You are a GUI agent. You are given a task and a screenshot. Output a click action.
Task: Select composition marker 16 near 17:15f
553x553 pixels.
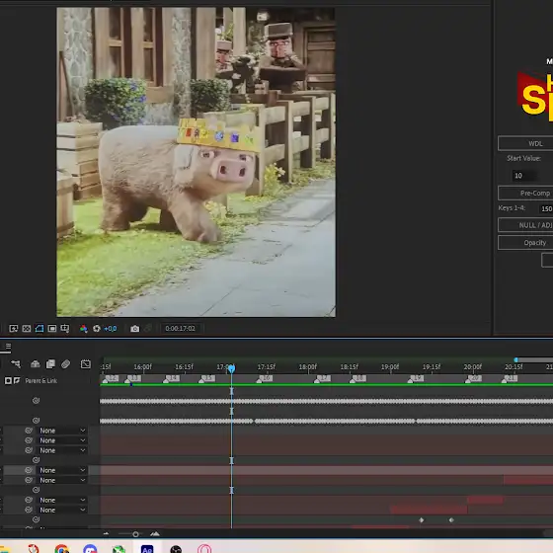(265, 379)
